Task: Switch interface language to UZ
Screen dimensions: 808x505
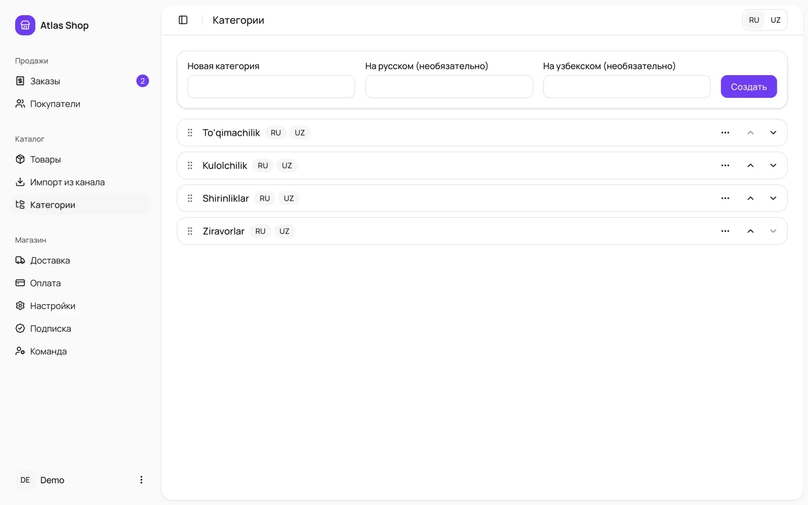Action: (x=776, y=20)
